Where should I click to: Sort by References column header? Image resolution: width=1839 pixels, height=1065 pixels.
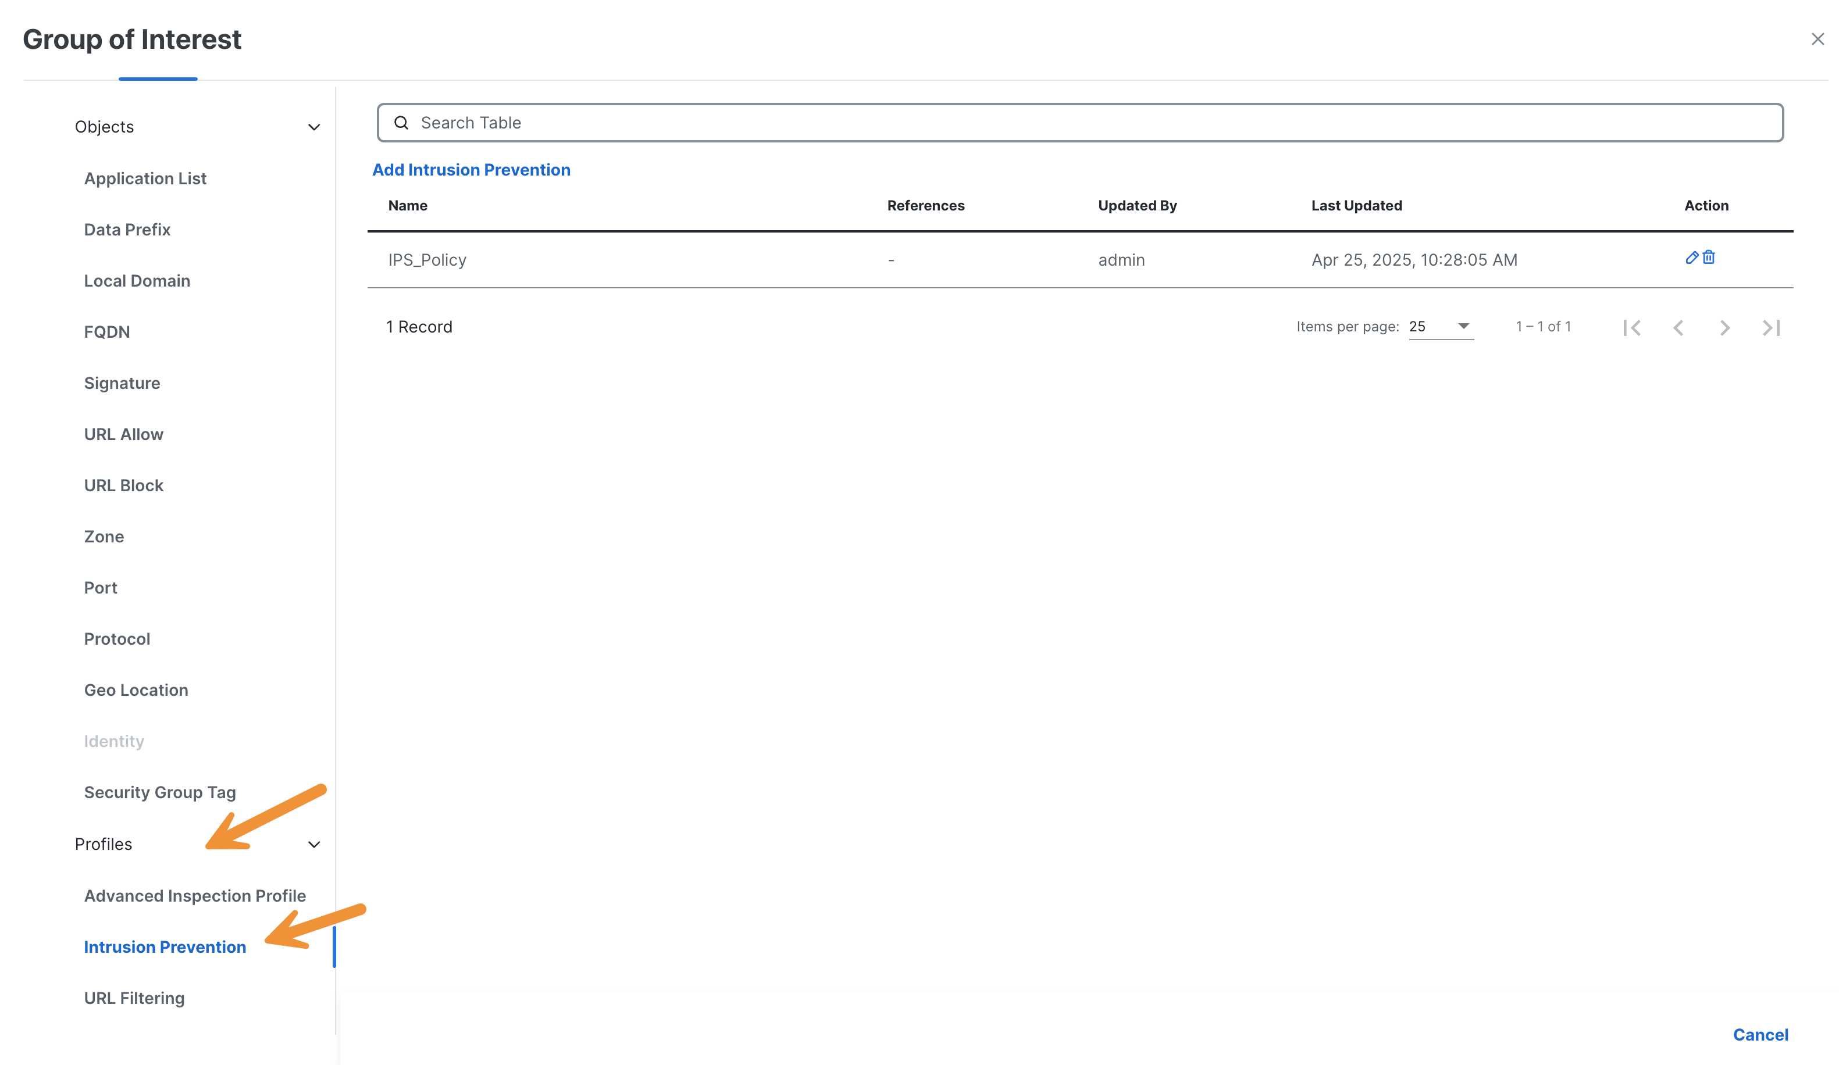[925, 206]
